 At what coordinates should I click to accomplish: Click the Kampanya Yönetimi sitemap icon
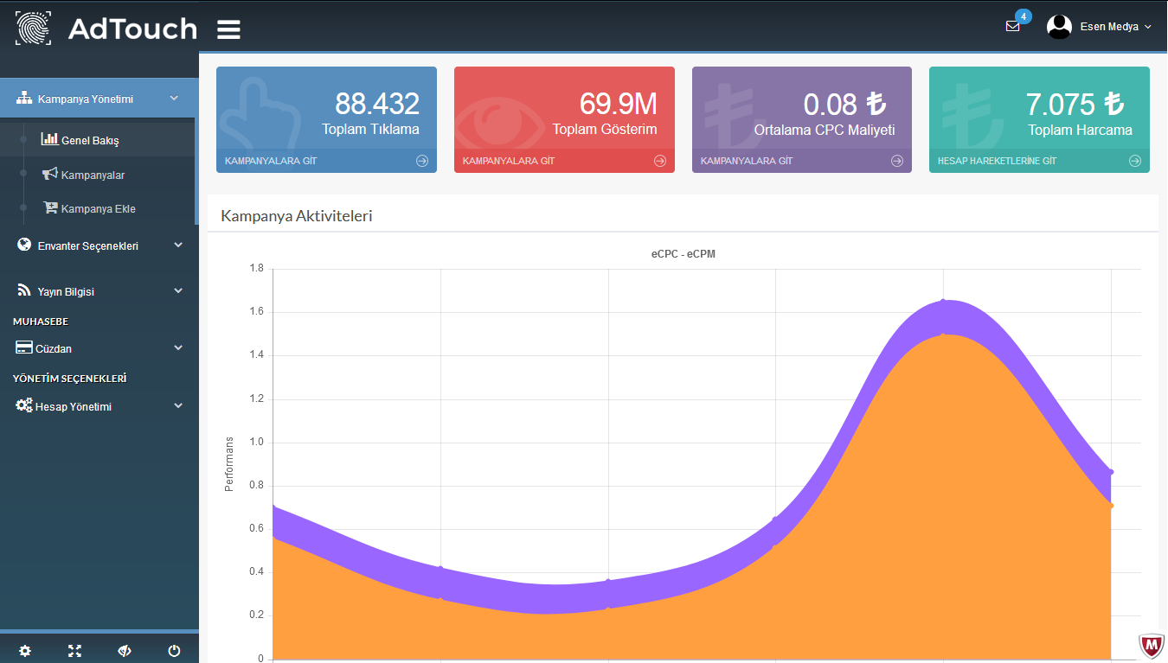24,99
